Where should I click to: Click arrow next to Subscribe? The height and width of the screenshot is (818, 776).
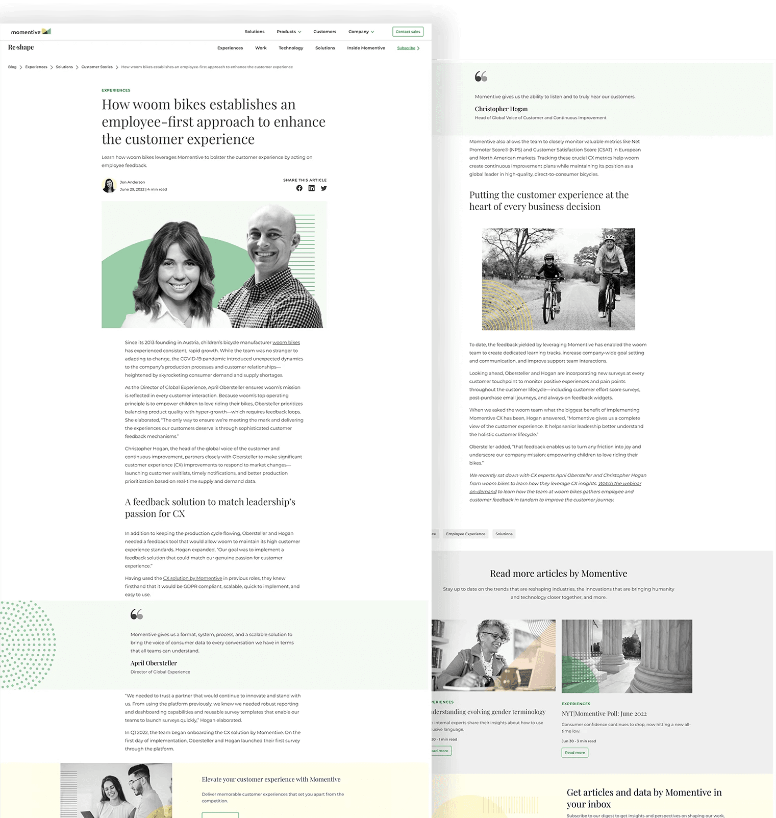[x=418, y=48]
